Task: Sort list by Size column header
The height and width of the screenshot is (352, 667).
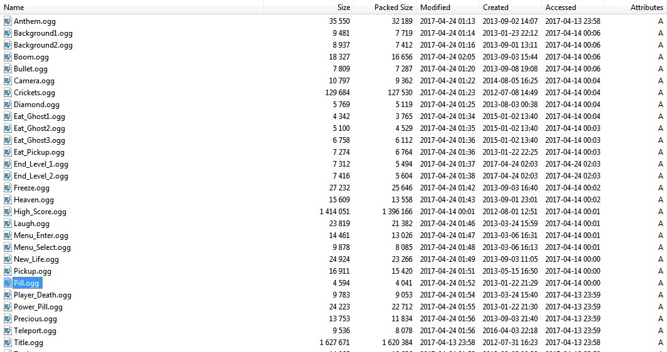Action: point(343,8)
